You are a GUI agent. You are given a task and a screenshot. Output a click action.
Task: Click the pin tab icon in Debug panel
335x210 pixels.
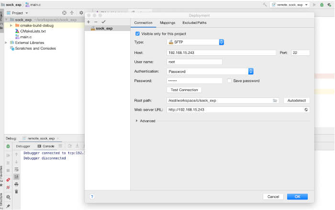click(8, 206)
